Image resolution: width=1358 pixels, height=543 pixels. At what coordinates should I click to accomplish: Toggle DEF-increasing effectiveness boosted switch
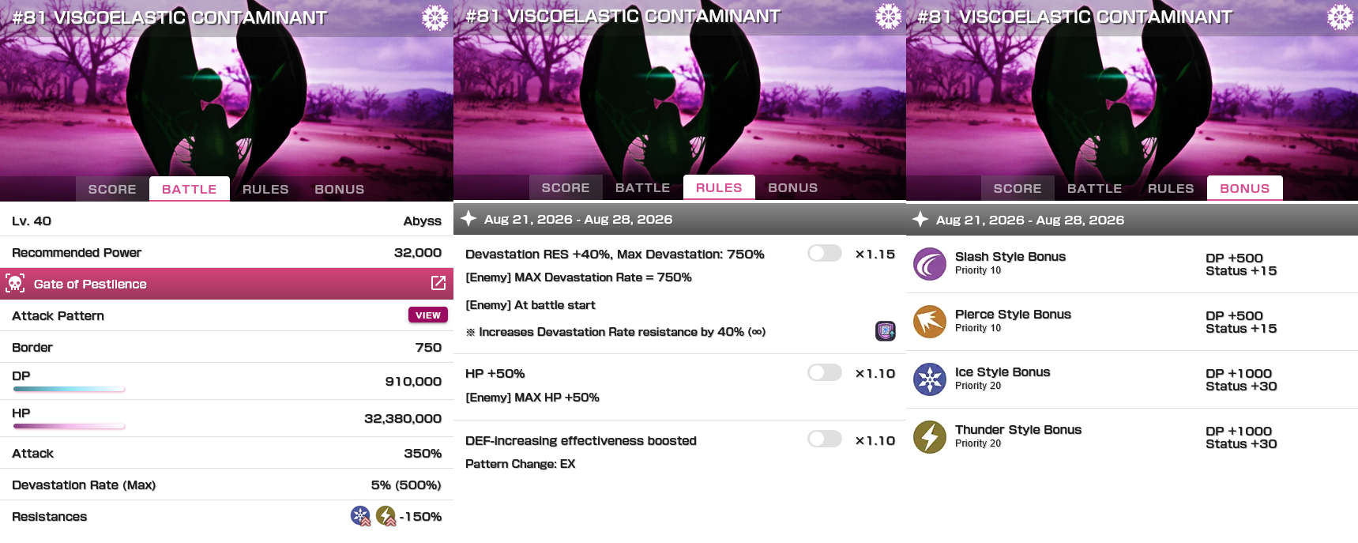tap(825, 439)
